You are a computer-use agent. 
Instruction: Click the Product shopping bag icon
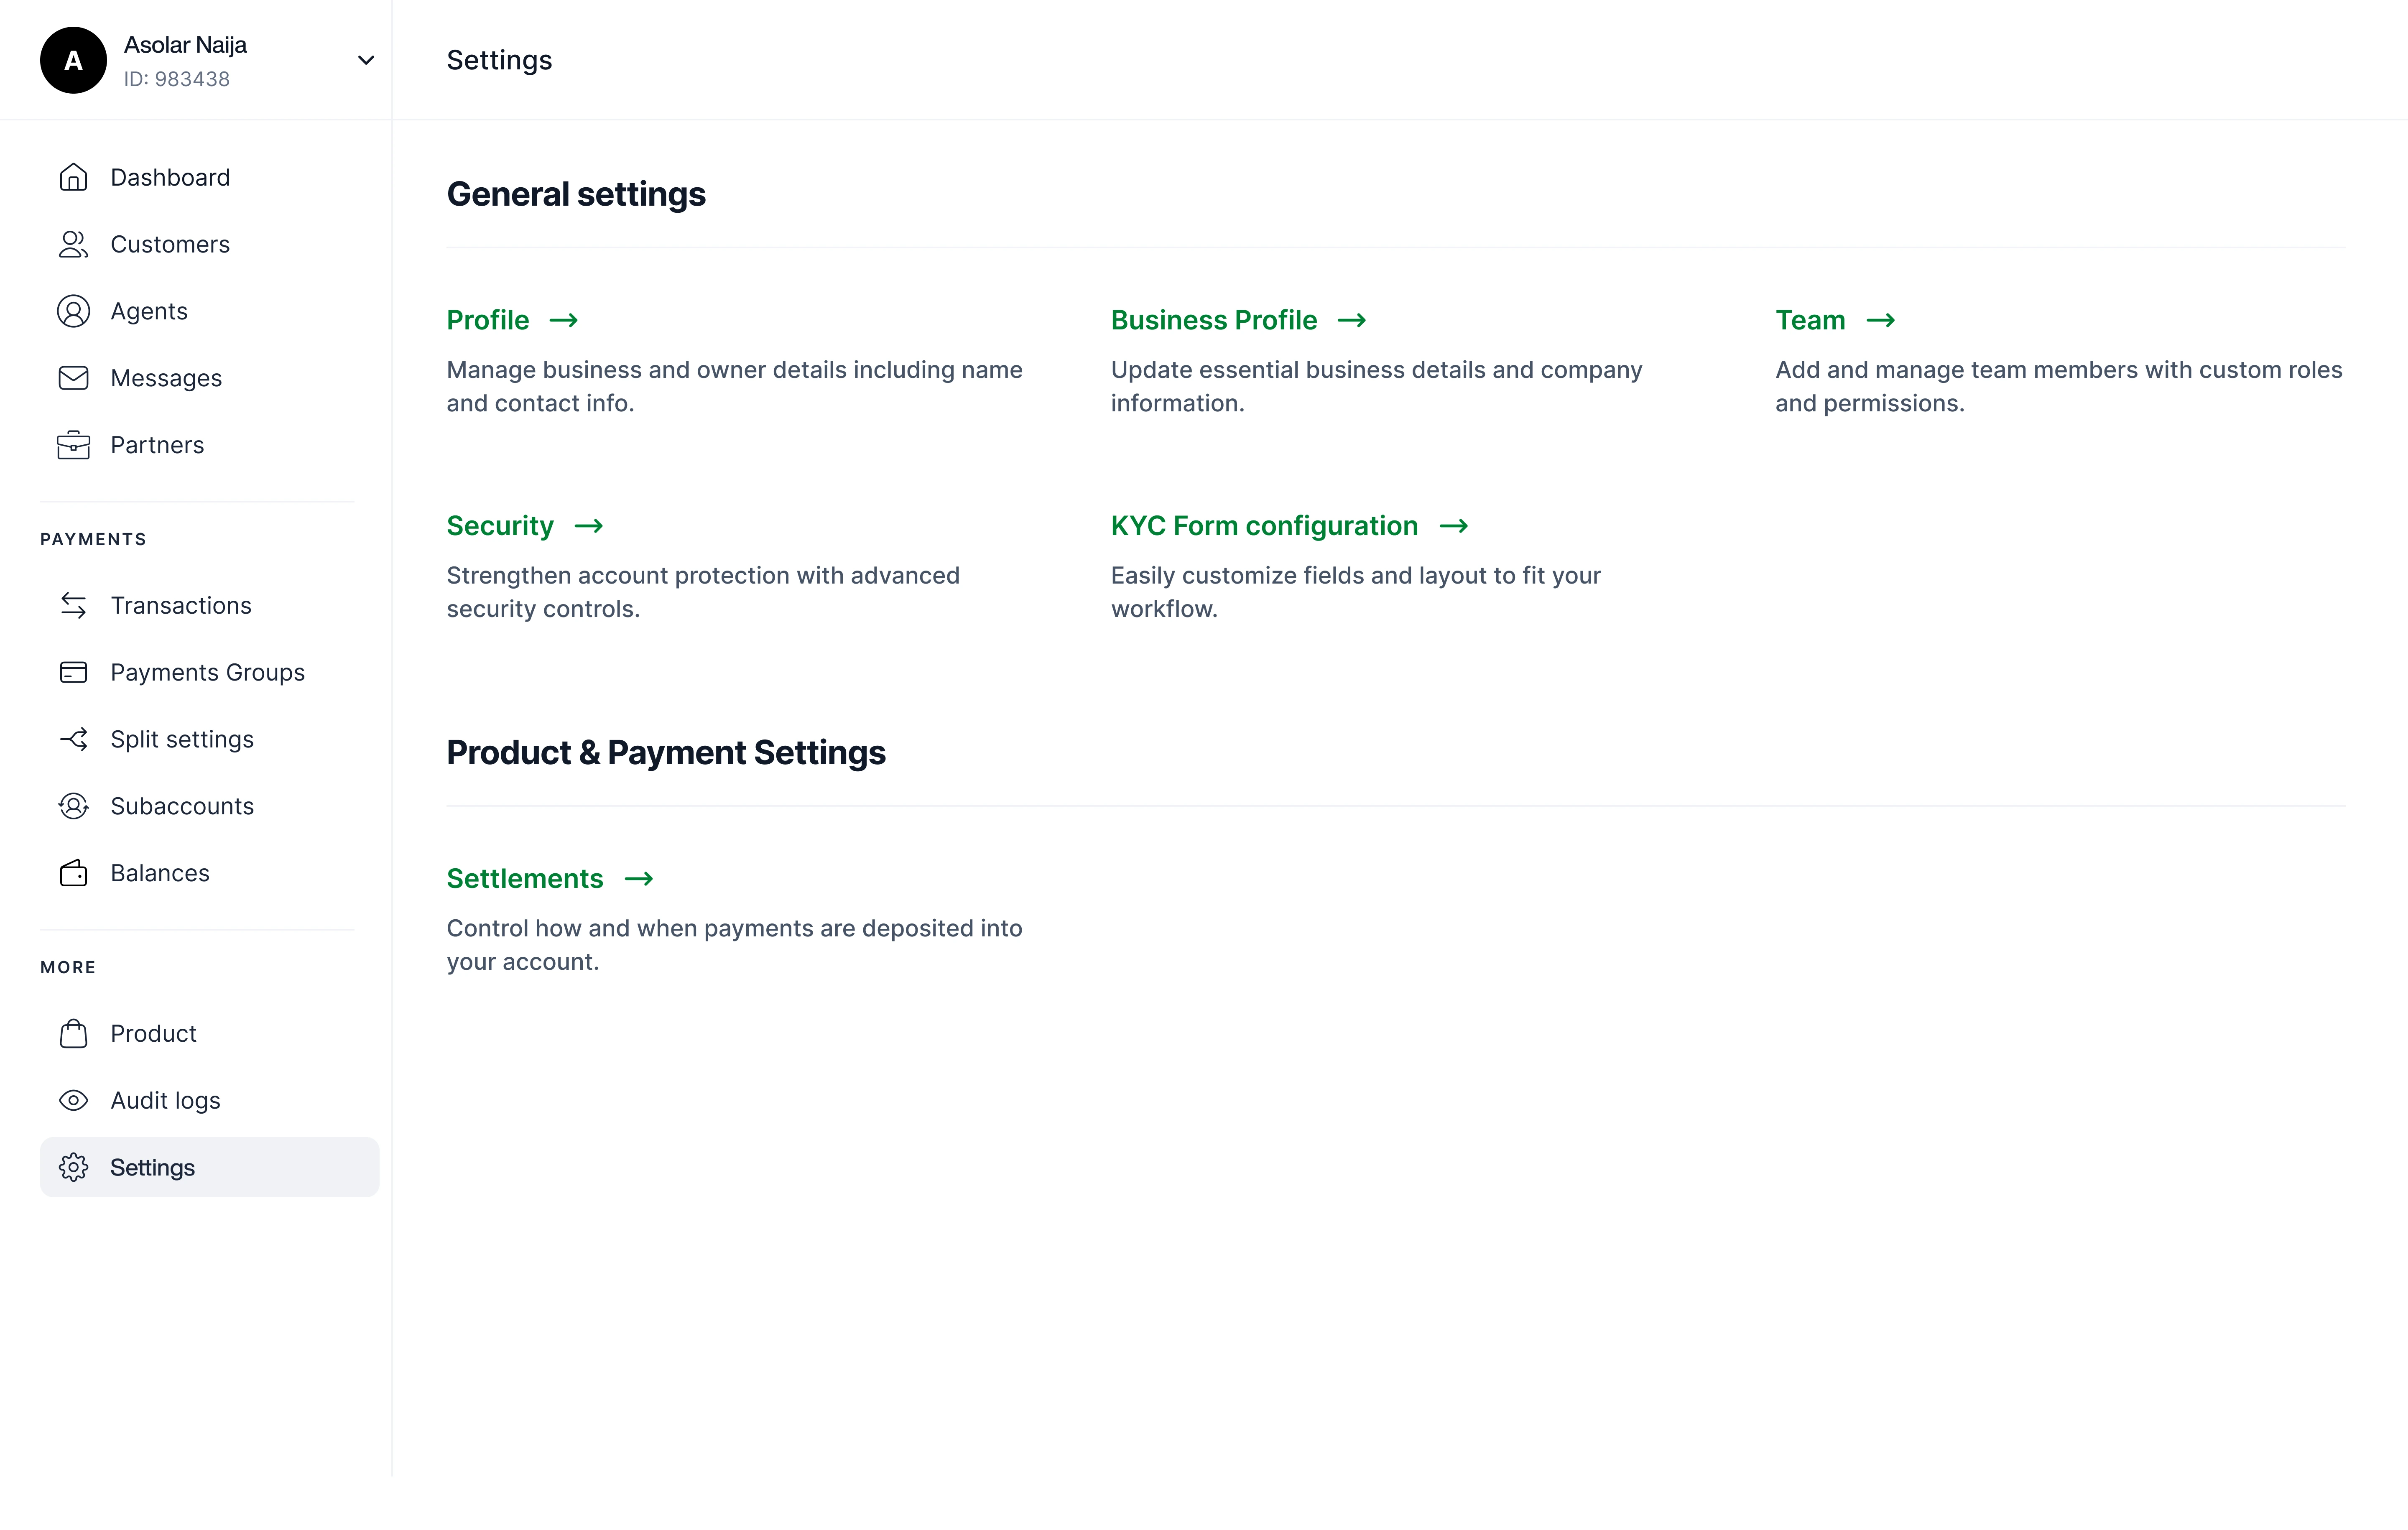(73, 1033)
